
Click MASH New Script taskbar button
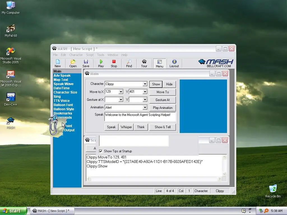[x=52, y=211]
